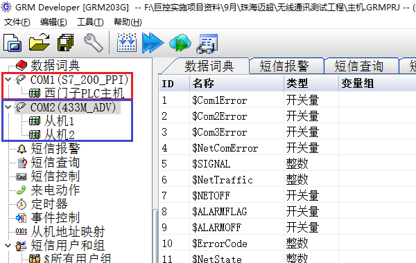416x263 pixels.
Task: Select 从机1 in the tree
Action: pos(59,121)
